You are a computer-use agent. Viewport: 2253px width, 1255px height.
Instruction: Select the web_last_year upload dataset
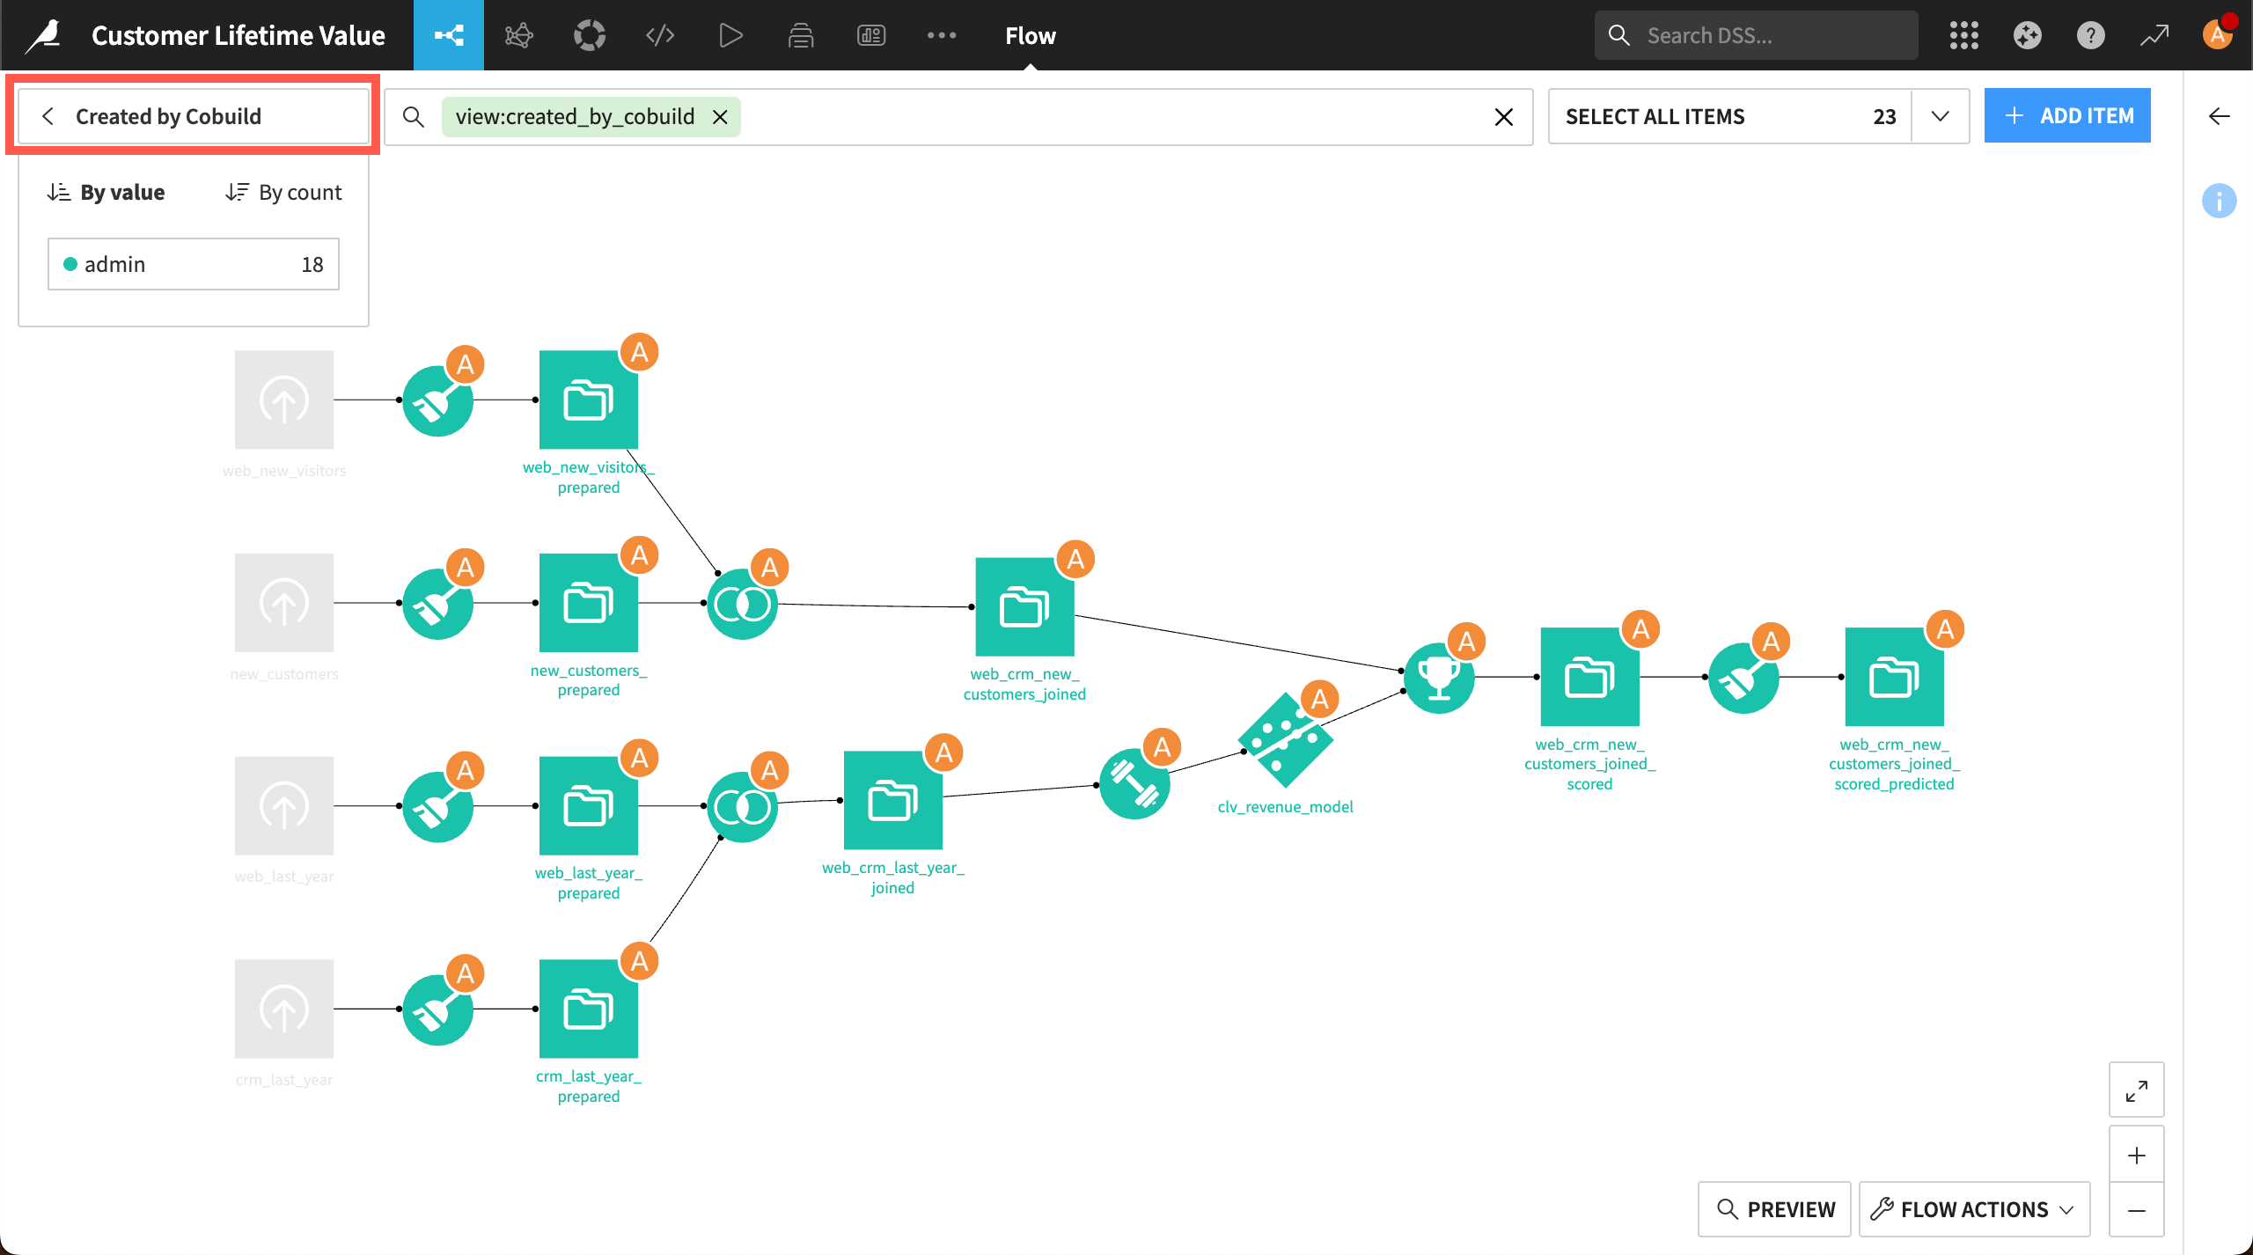284,805
